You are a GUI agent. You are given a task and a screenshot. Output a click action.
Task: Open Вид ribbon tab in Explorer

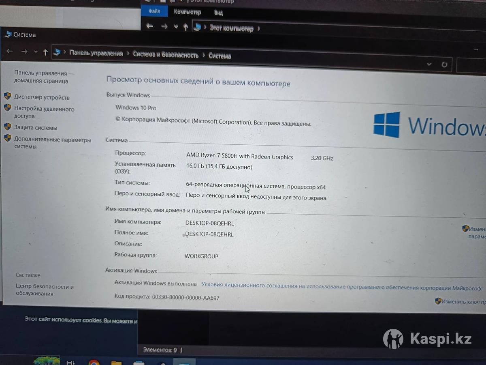click(x=218, y=13)
